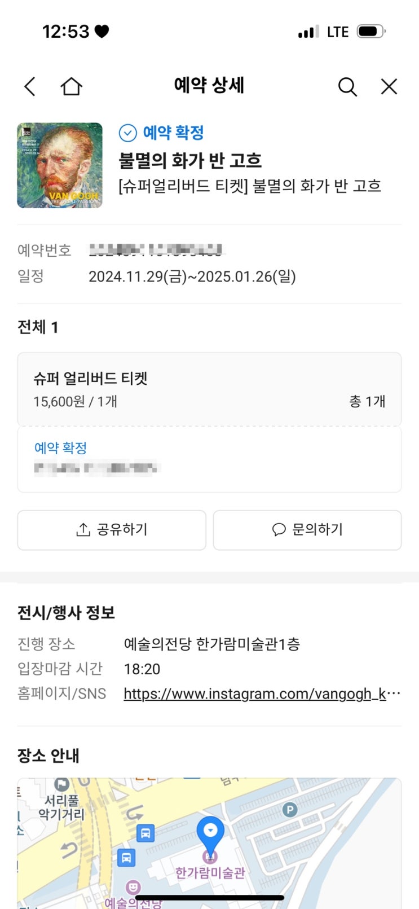Tap the blurred reservation number
419x909 pixels.
pos(156,249)
